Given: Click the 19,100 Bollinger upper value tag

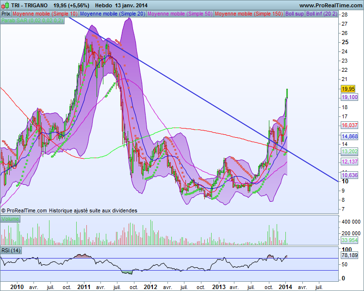Looking at the screenshot, I should [x=349, y=97].
